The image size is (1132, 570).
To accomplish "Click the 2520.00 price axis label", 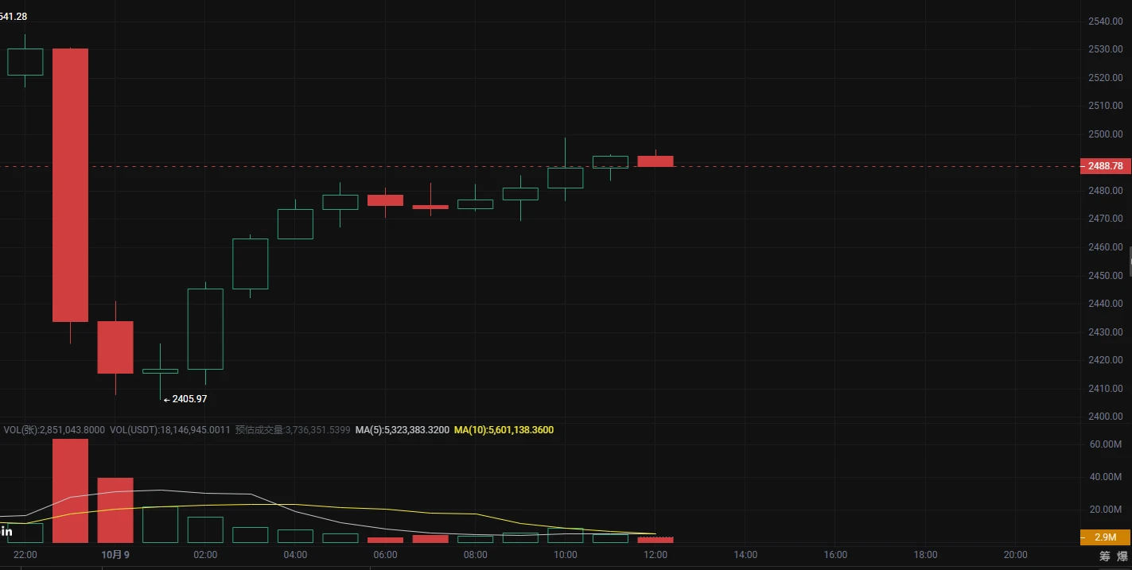I will pyautogui.click(x=1106, y=77).
